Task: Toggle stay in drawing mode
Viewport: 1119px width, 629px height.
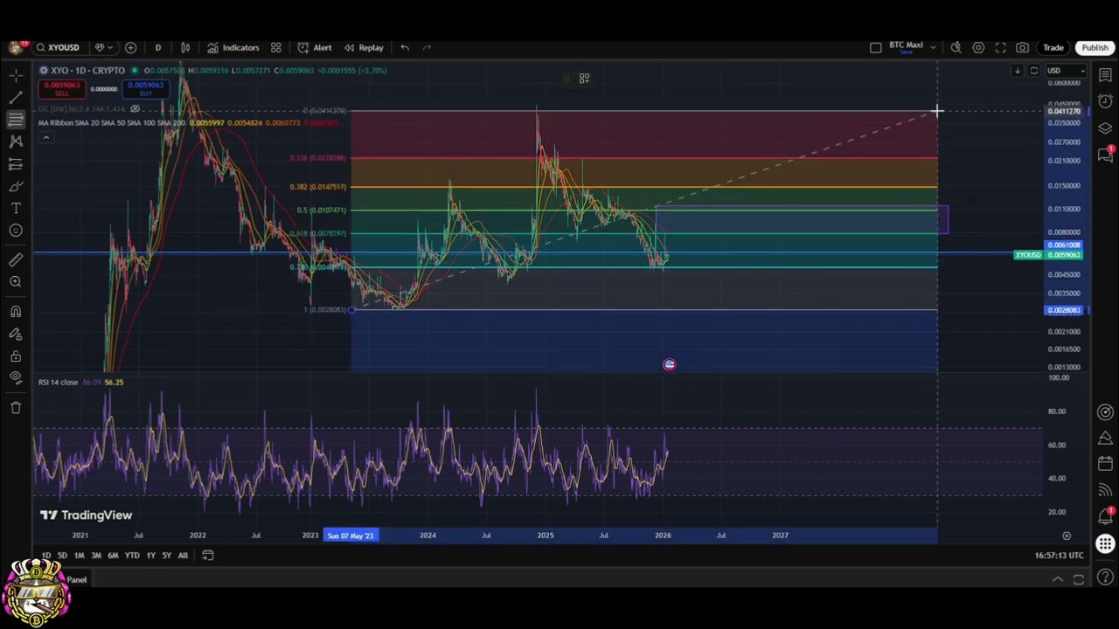Action: tap(16, 334)
